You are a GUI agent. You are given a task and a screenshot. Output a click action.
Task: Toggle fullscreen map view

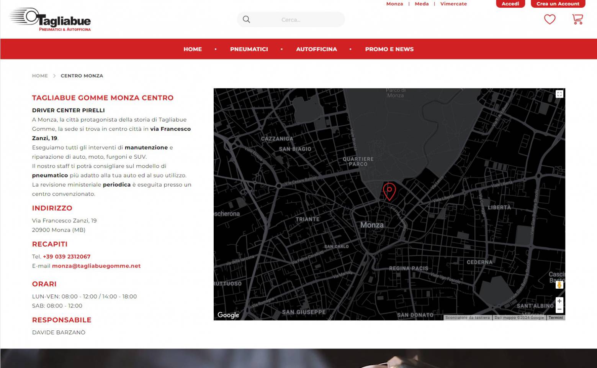click(559, 94)
